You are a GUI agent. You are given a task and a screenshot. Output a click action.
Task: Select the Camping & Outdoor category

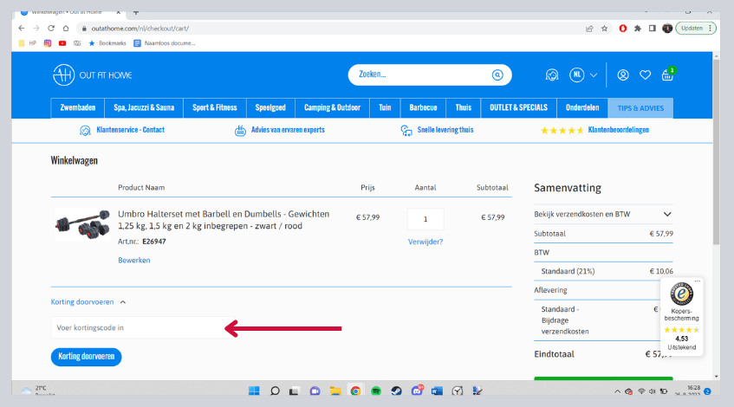coord(332,108)
